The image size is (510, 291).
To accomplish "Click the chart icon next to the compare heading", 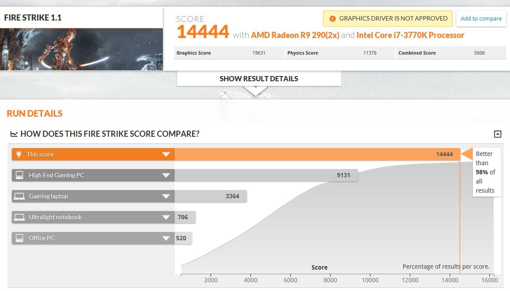I will (14, 134).
